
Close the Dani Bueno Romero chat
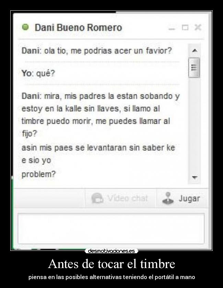(198, 28)
